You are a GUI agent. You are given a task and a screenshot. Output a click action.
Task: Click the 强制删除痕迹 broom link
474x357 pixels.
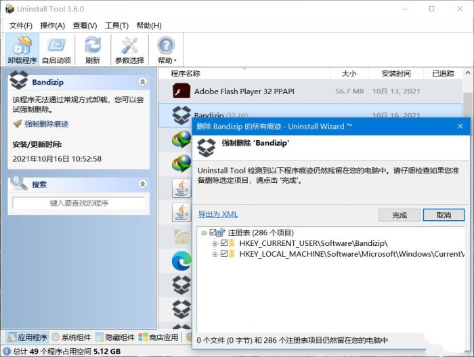(46, 124)
